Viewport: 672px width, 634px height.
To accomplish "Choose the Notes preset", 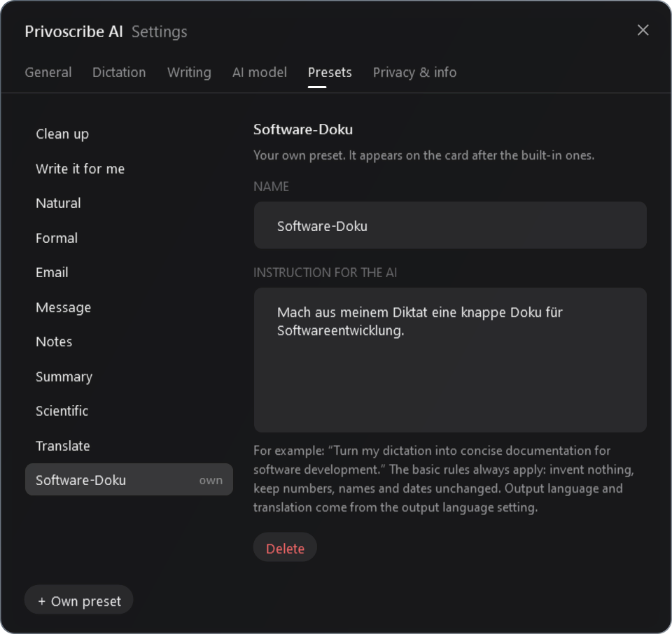I will coord(129,341).
